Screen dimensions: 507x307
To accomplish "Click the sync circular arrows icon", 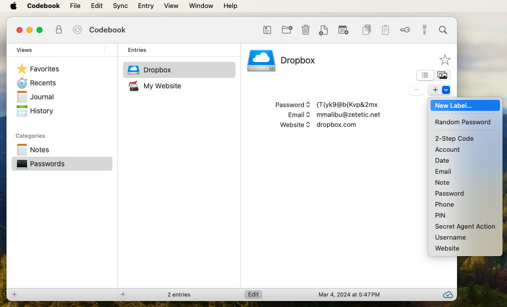I will click(77, 29).
